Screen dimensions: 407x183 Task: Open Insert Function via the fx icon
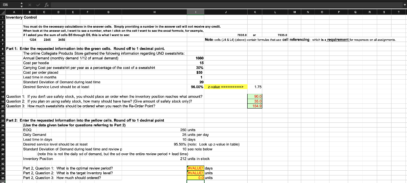[47, 5]
